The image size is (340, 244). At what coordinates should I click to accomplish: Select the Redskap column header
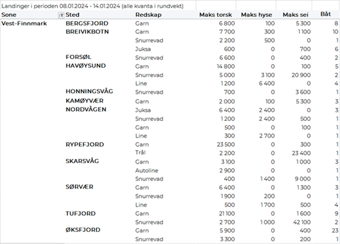147,16
